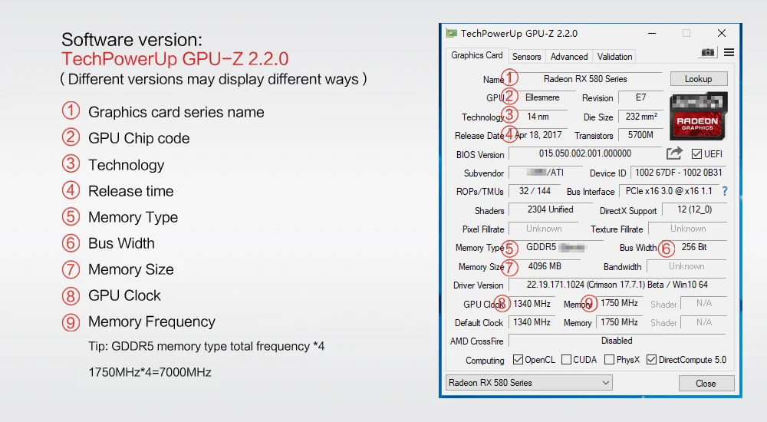
Task: Expand the Radeon RX 580 Series dropdown
Action: 605,383
